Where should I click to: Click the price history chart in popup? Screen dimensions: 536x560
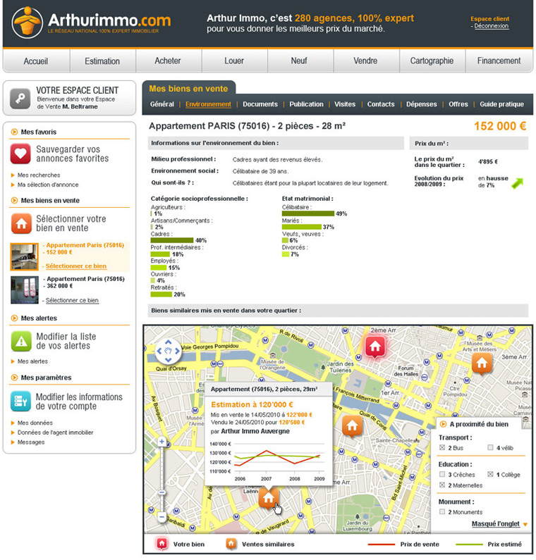(x=267, y=461)
